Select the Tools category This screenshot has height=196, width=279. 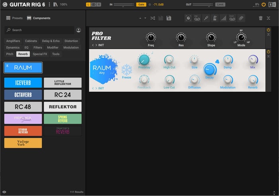point(56,54)
